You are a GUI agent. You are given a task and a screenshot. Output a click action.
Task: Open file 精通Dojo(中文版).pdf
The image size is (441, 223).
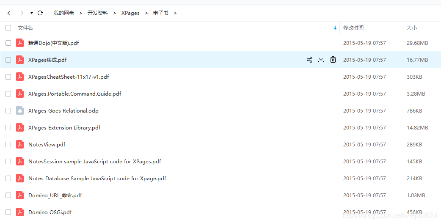point(53,43)
